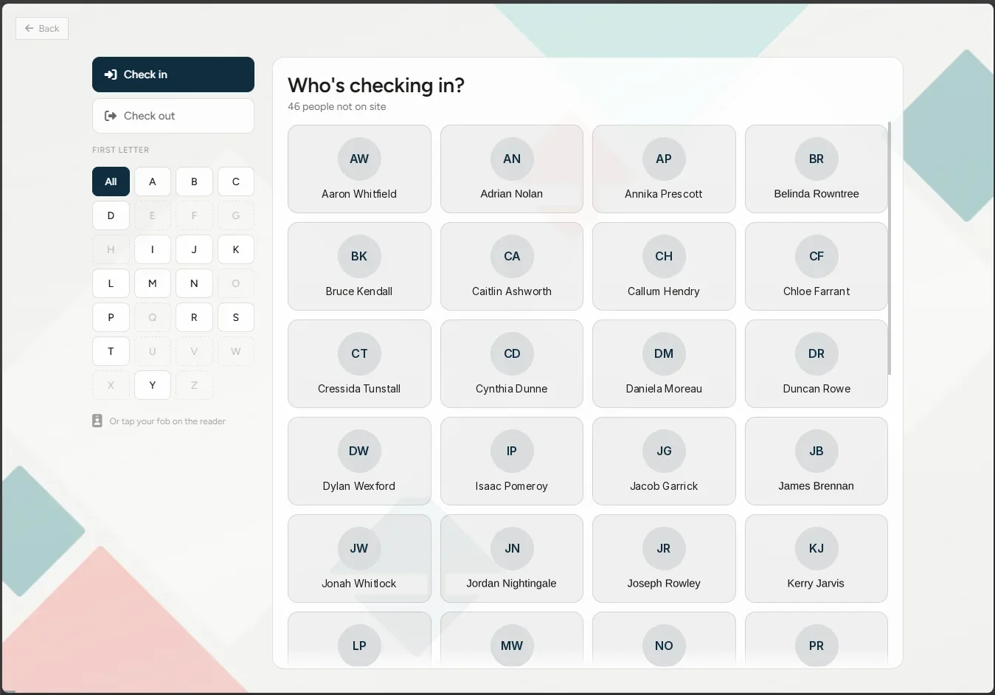Image resolution: width=995 pixels, height=695 pixels.
Task: Filter names by letter B
Action: [x=194, y=181]
